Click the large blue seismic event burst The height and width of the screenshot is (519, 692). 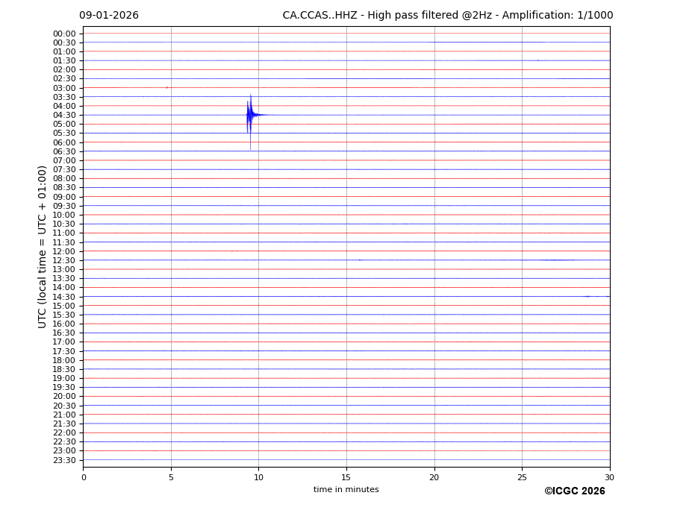pos(250,115)
